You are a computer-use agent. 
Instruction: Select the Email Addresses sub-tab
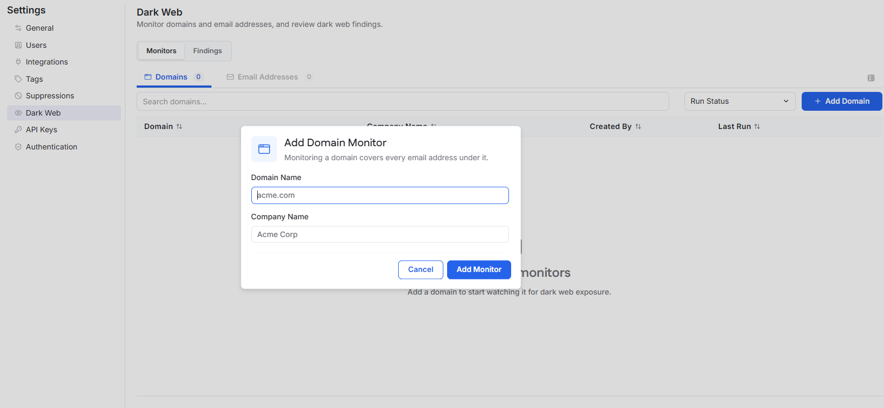(x=270, y=77)
